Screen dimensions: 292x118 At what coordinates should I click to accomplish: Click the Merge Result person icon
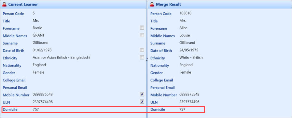coord(152,5)
